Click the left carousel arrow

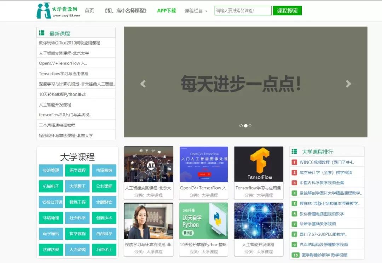click(143, 84)
